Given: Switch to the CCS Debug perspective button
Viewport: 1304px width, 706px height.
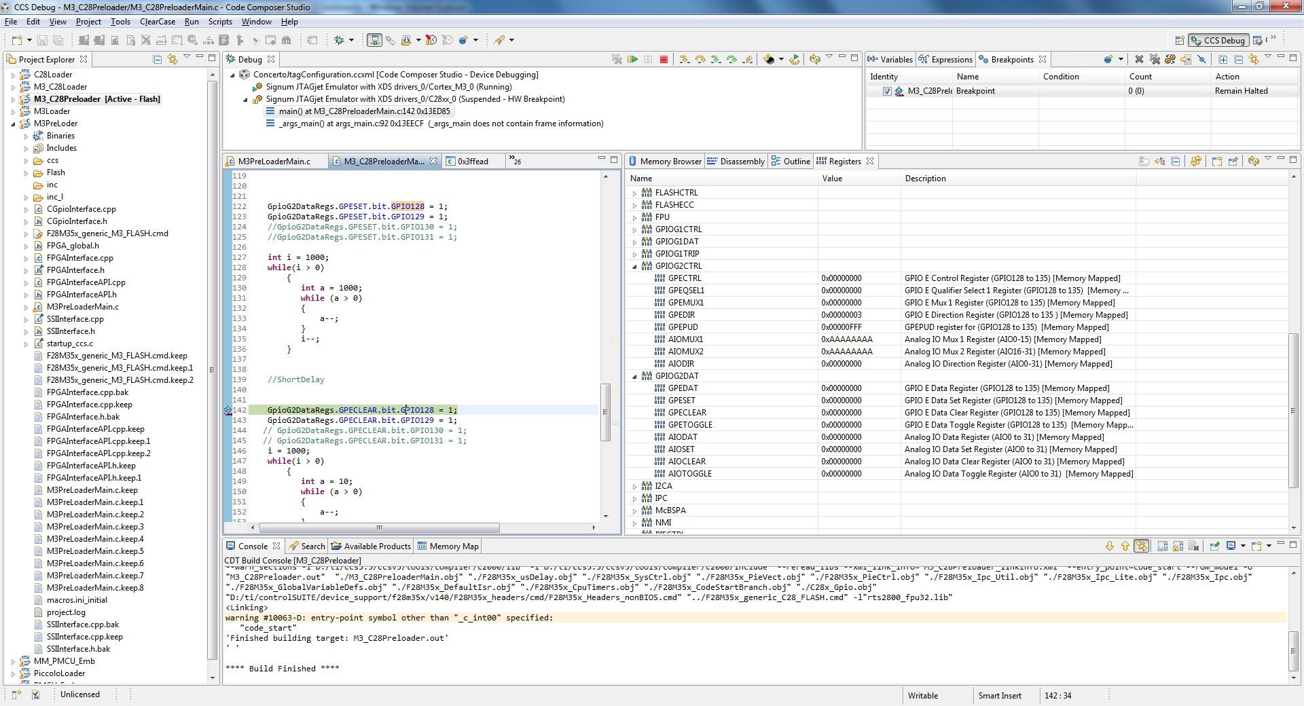Looking at the screenshot, I should pos(1219,40).
